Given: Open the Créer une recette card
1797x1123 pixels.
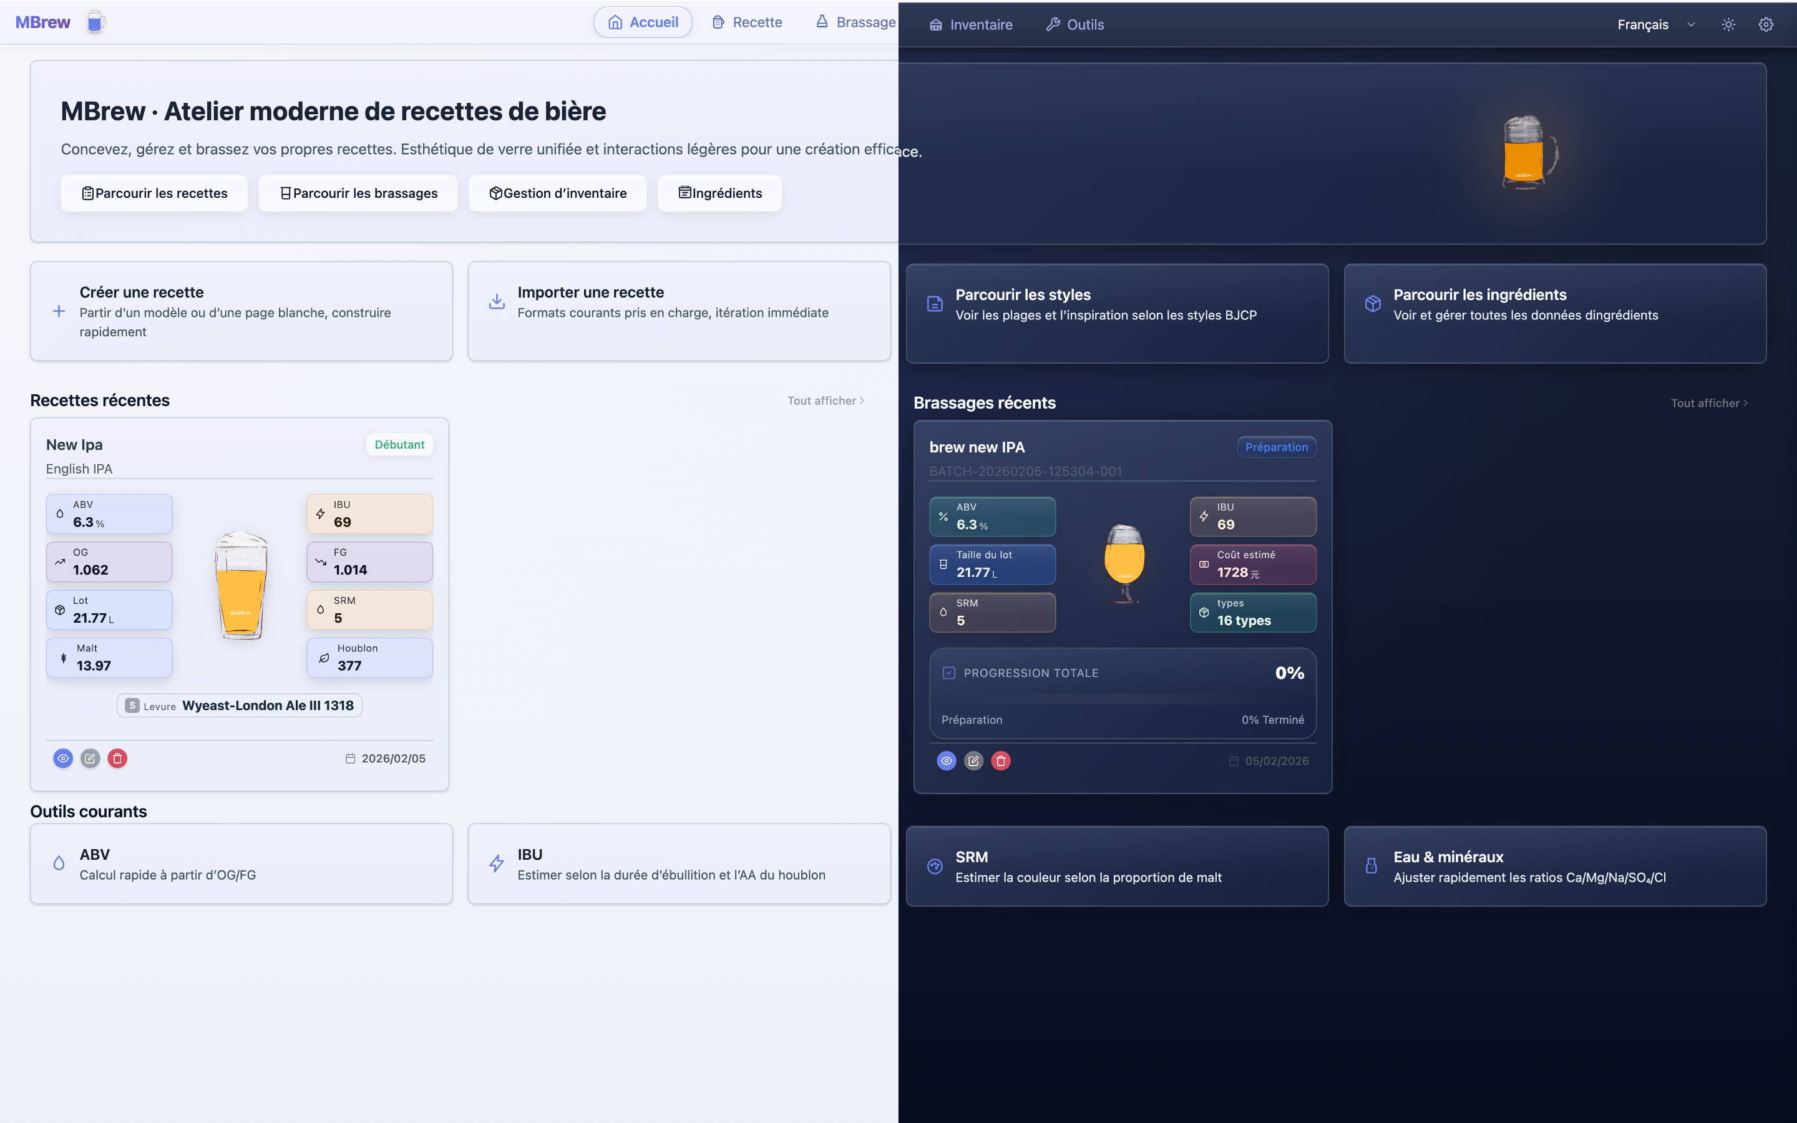Looking at the screenshot, I should point(241,311).
